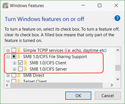125x104 pixels.
Task: Click the SMB 1.0/CIFS File Sharing Support folder icon
Action: pyautogui.click(x=19, y=56)
